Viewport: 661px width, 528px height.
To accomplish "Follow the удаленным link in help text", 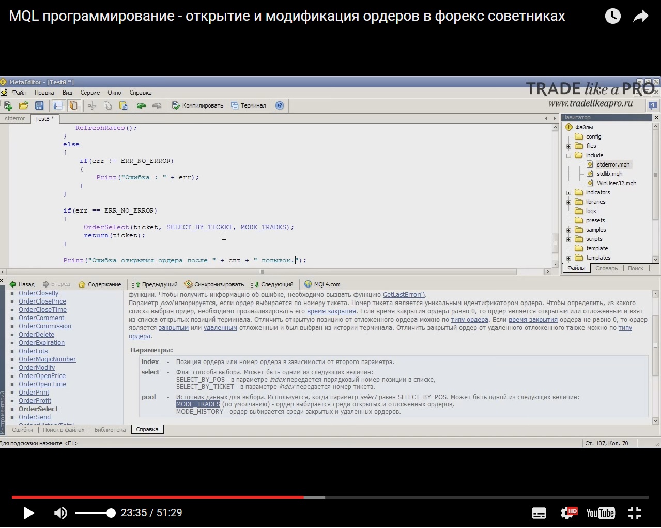I will 220,328.
